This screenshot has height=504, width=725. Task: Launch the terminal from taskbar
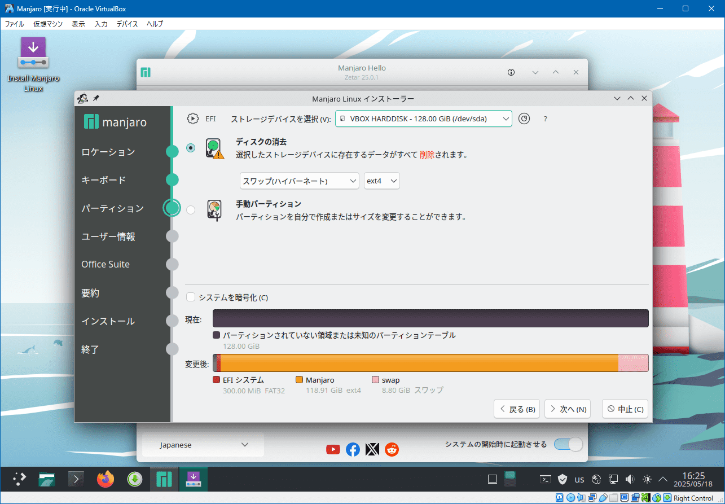click(76, 479)
